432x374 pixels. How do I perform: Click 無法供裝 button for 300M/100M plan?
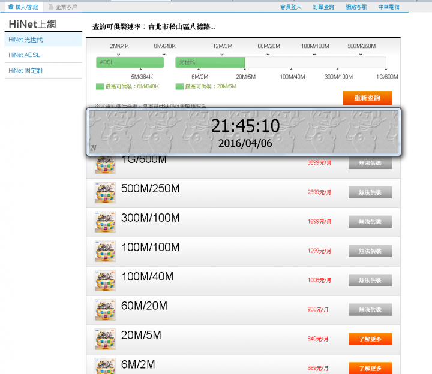[370, 222]
